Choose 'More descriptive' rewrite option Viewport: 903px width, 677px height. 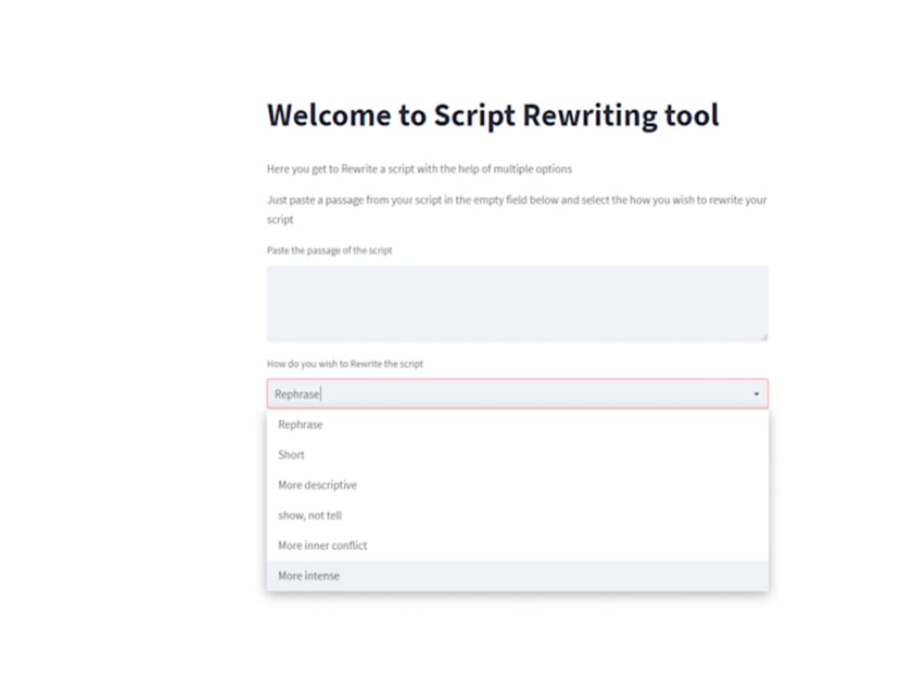[x=317, y=485]
